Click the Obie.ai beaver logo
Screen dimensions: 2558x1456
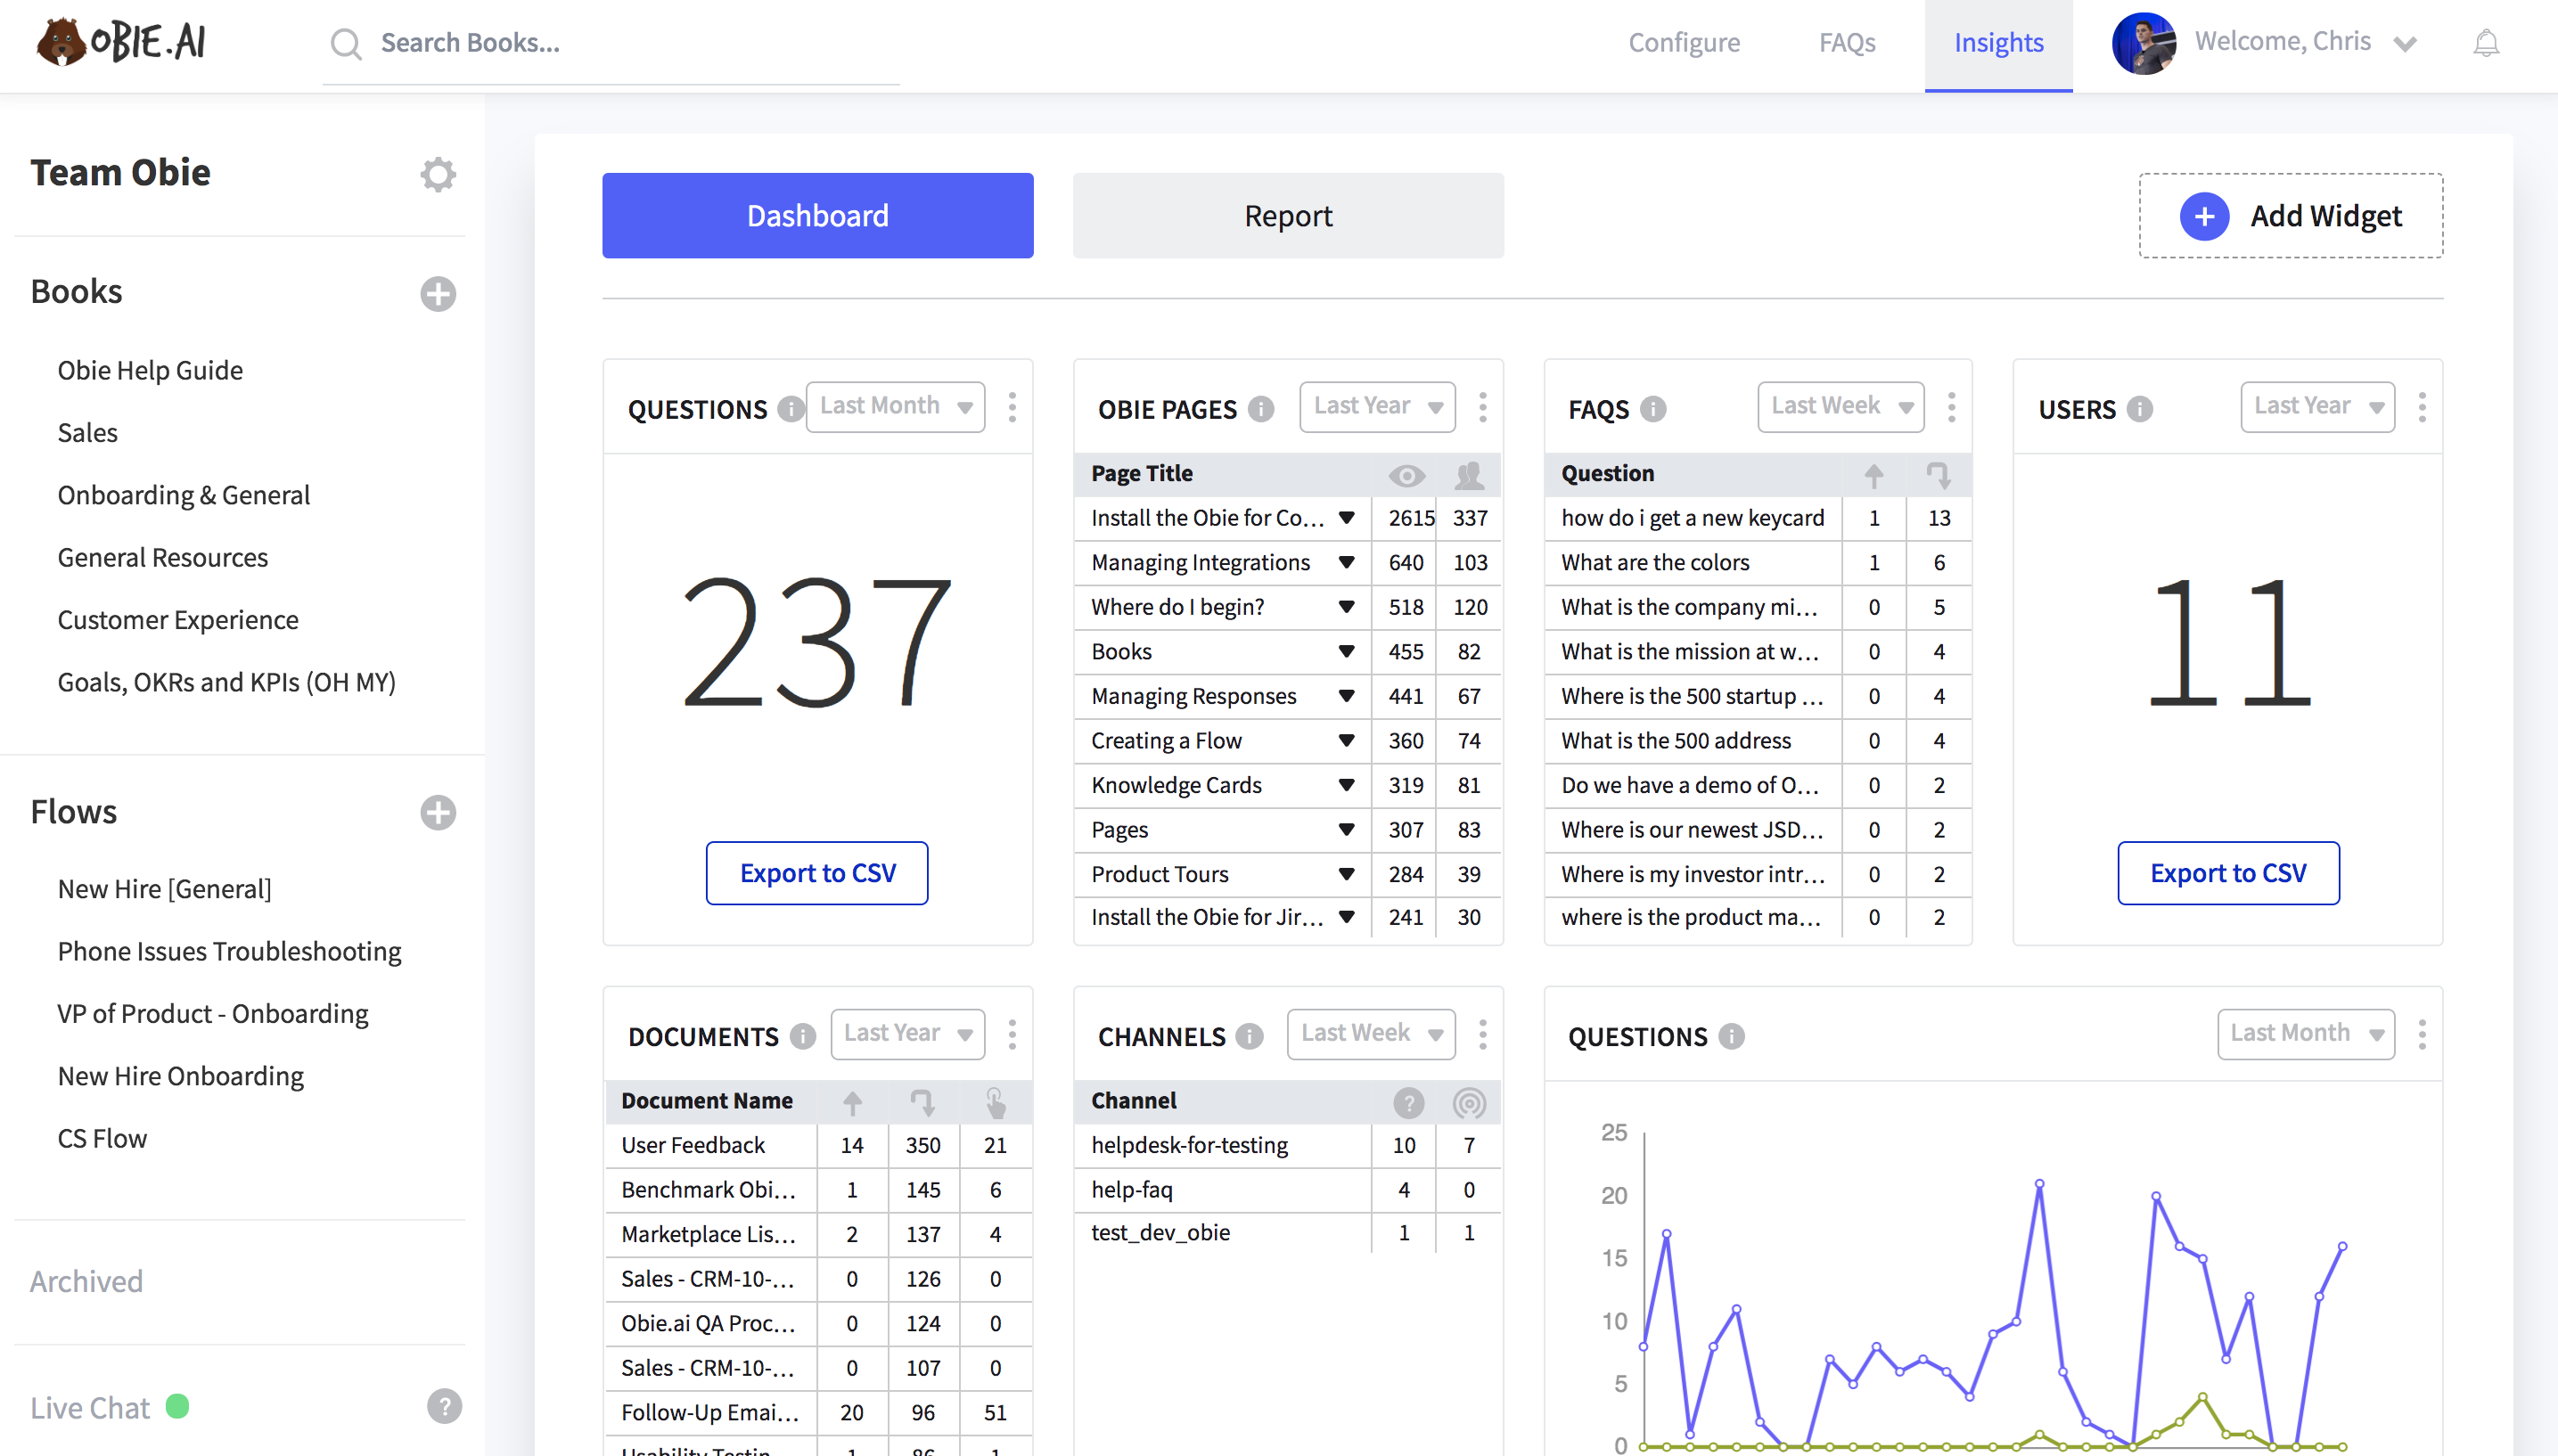point(121,42)
